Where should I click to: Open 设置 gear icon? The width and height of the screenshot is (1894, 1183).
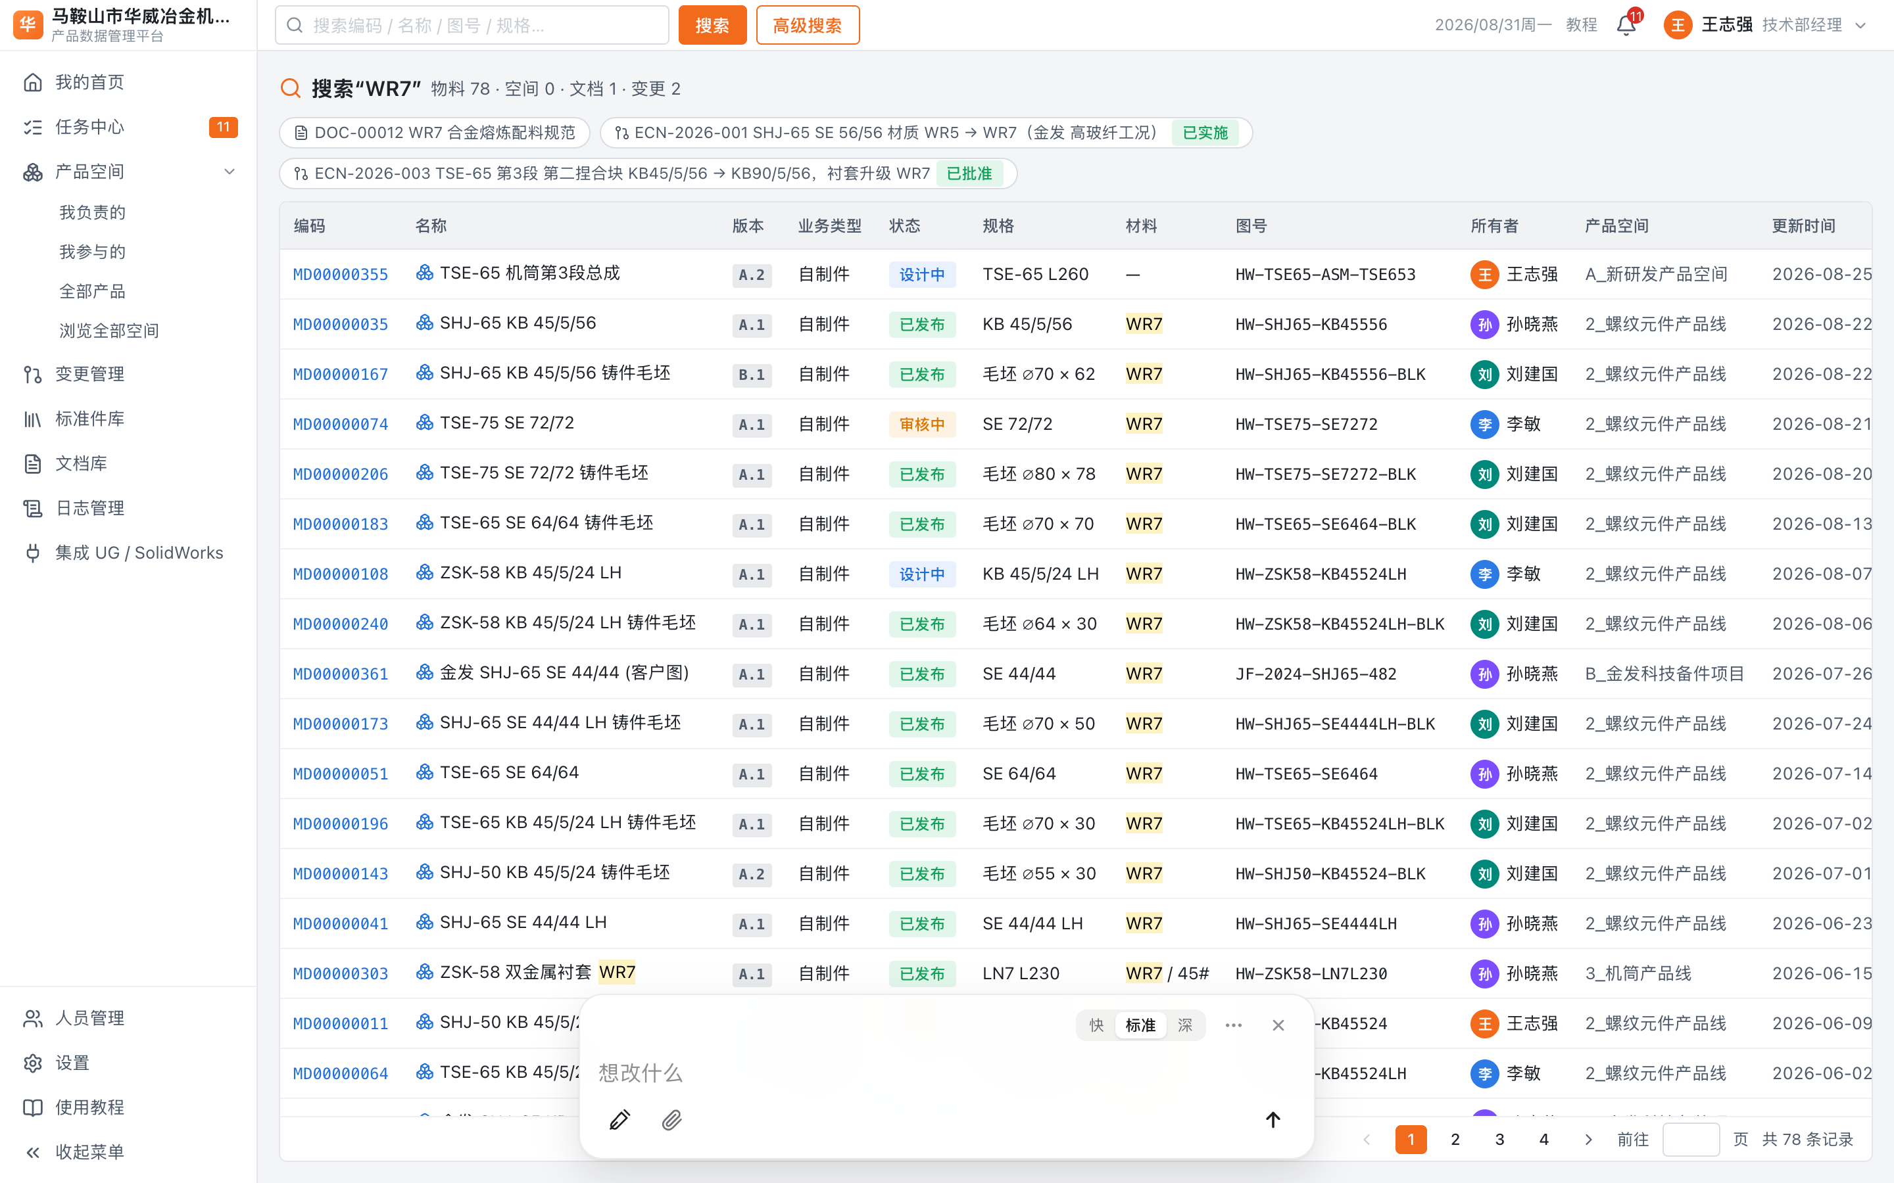[33, 1063]
